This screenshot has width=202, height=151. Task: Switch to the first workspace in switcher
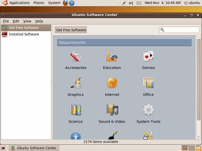(x=184, y=148)
